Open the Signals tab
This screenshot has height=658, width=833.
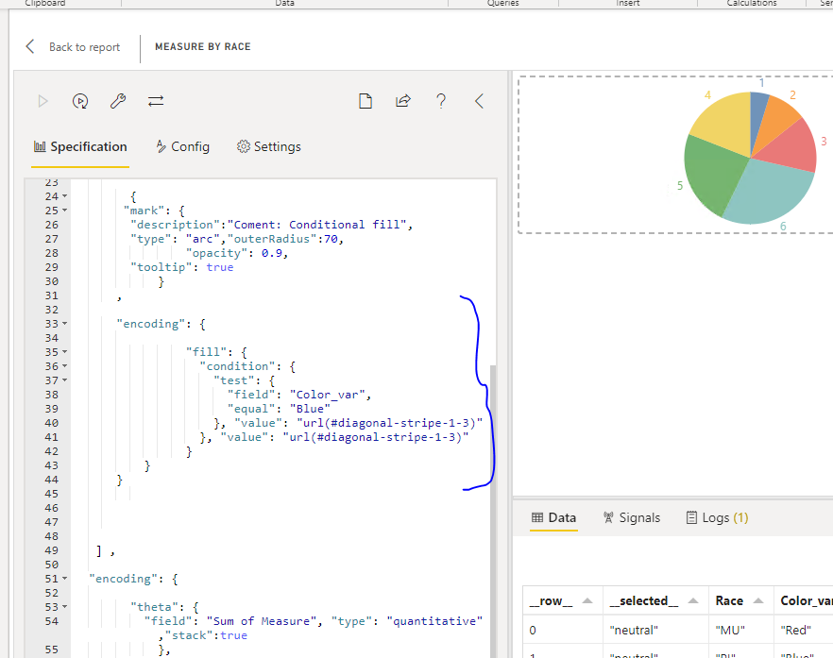coord(632,517)
